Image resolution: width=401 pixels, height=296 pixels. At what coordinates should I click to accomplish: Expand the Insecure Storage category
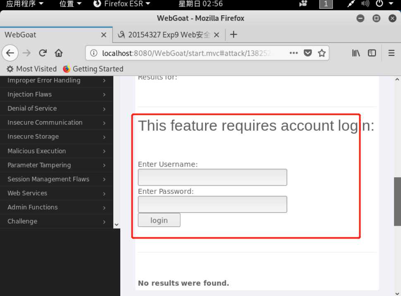[x=56, y=136]
